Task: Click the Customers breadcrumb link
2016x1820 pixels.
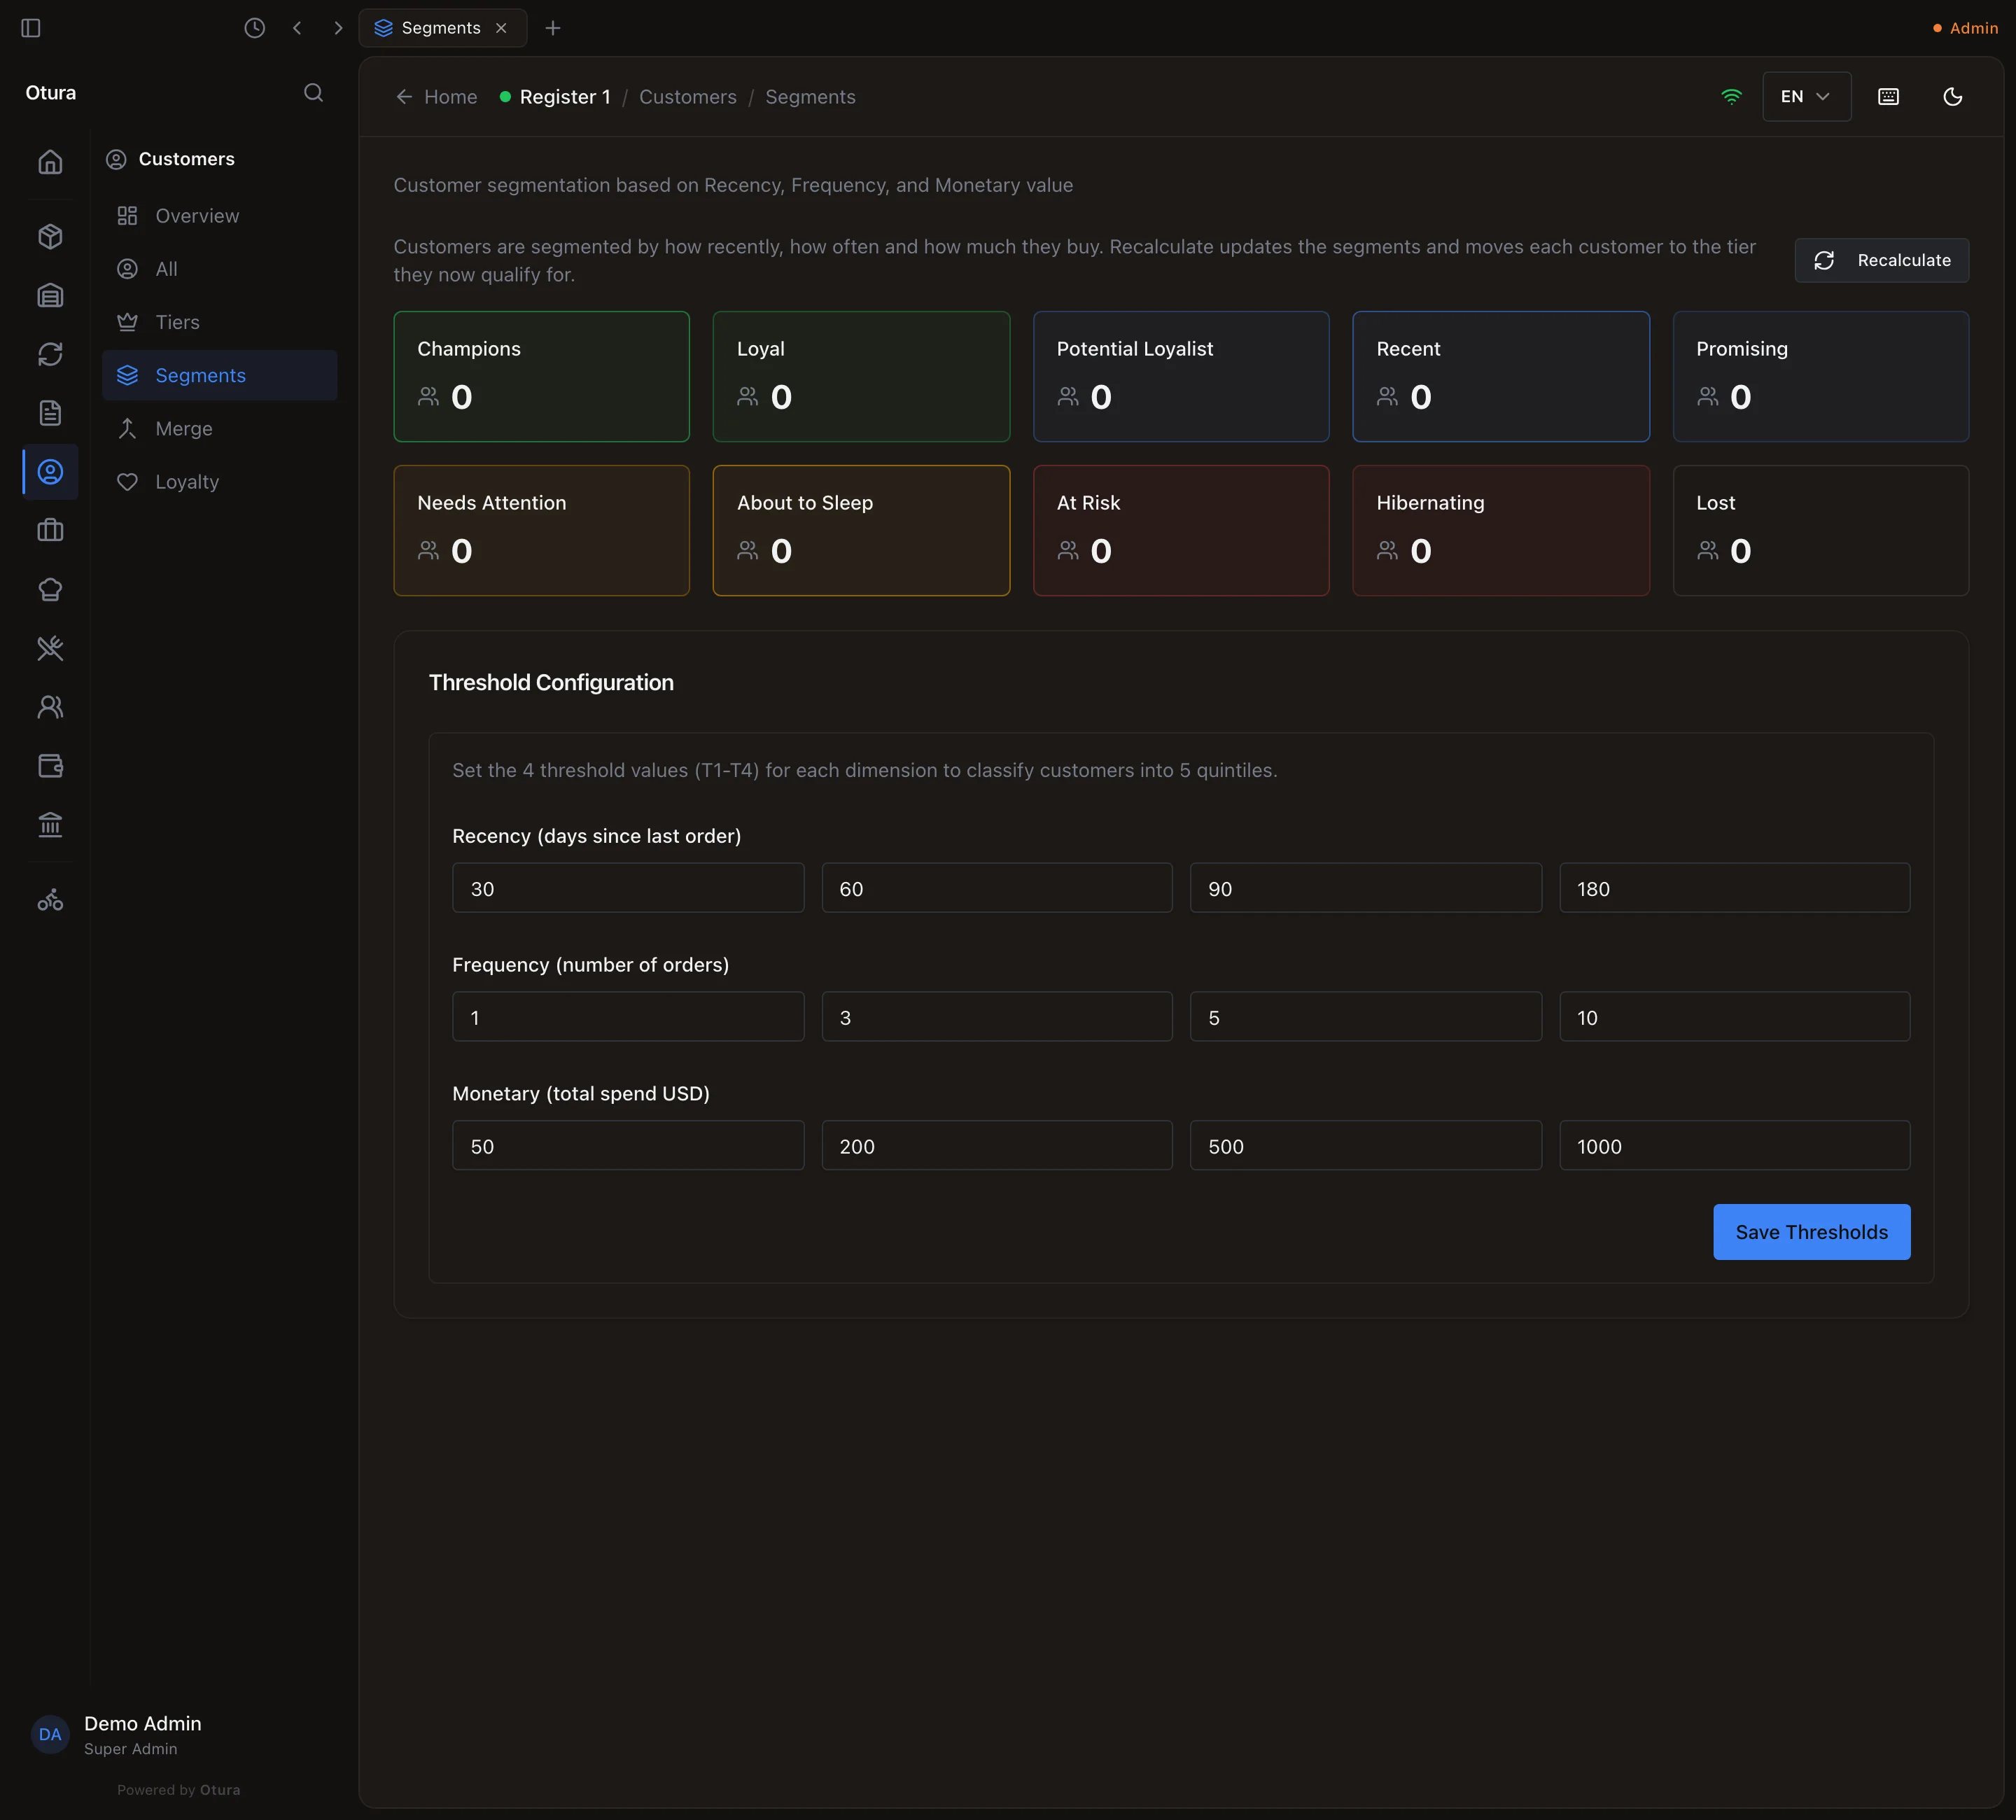Action: 688,97
